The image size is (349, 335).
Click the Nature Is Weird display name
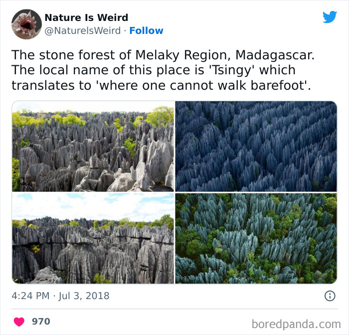click(x=86, y=17)
